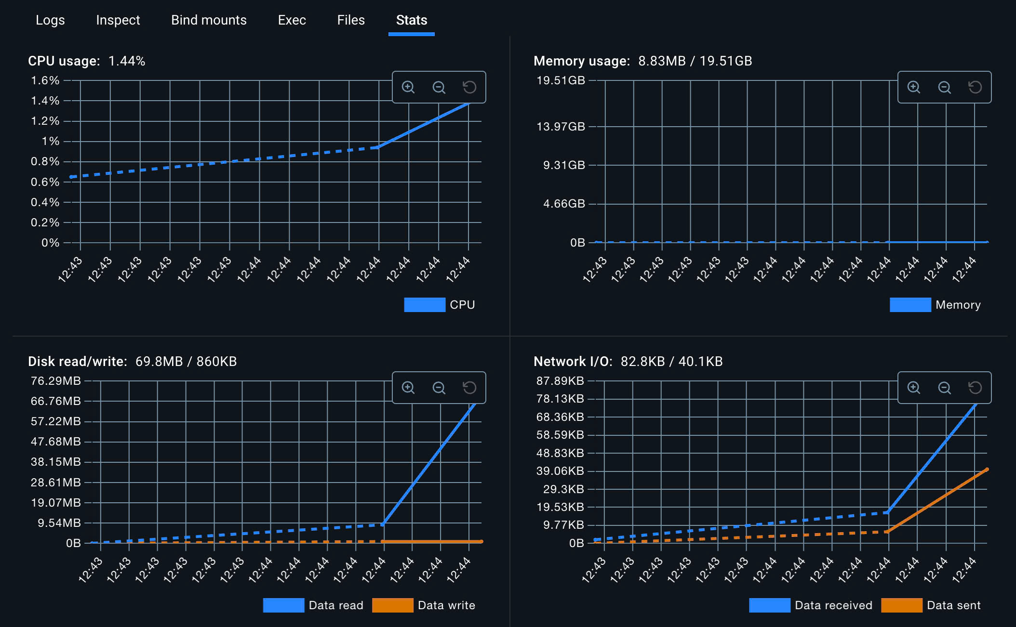
Task: Toggle the CPU legend swatch
Action: tap(425, 305)
